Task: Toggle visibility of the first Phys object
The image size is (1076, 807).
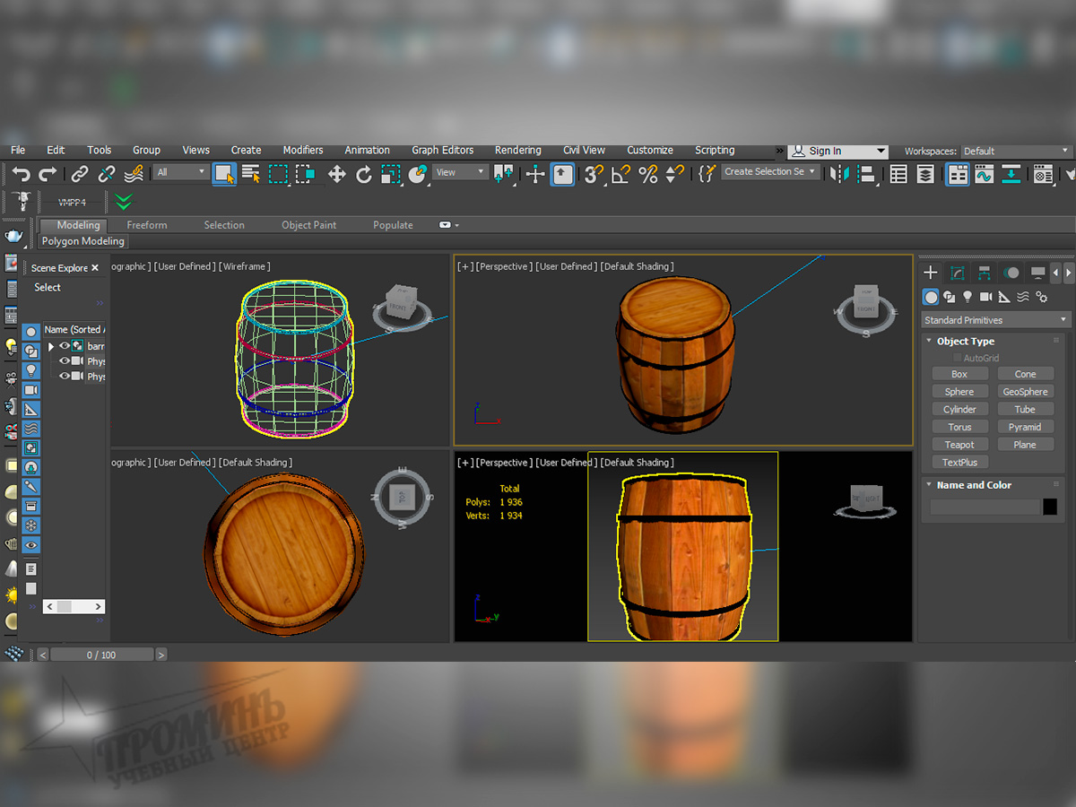Action: pos(63,361)
